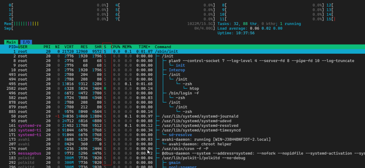Click the messagebus user name
The image size is (365, 168).
30,153
